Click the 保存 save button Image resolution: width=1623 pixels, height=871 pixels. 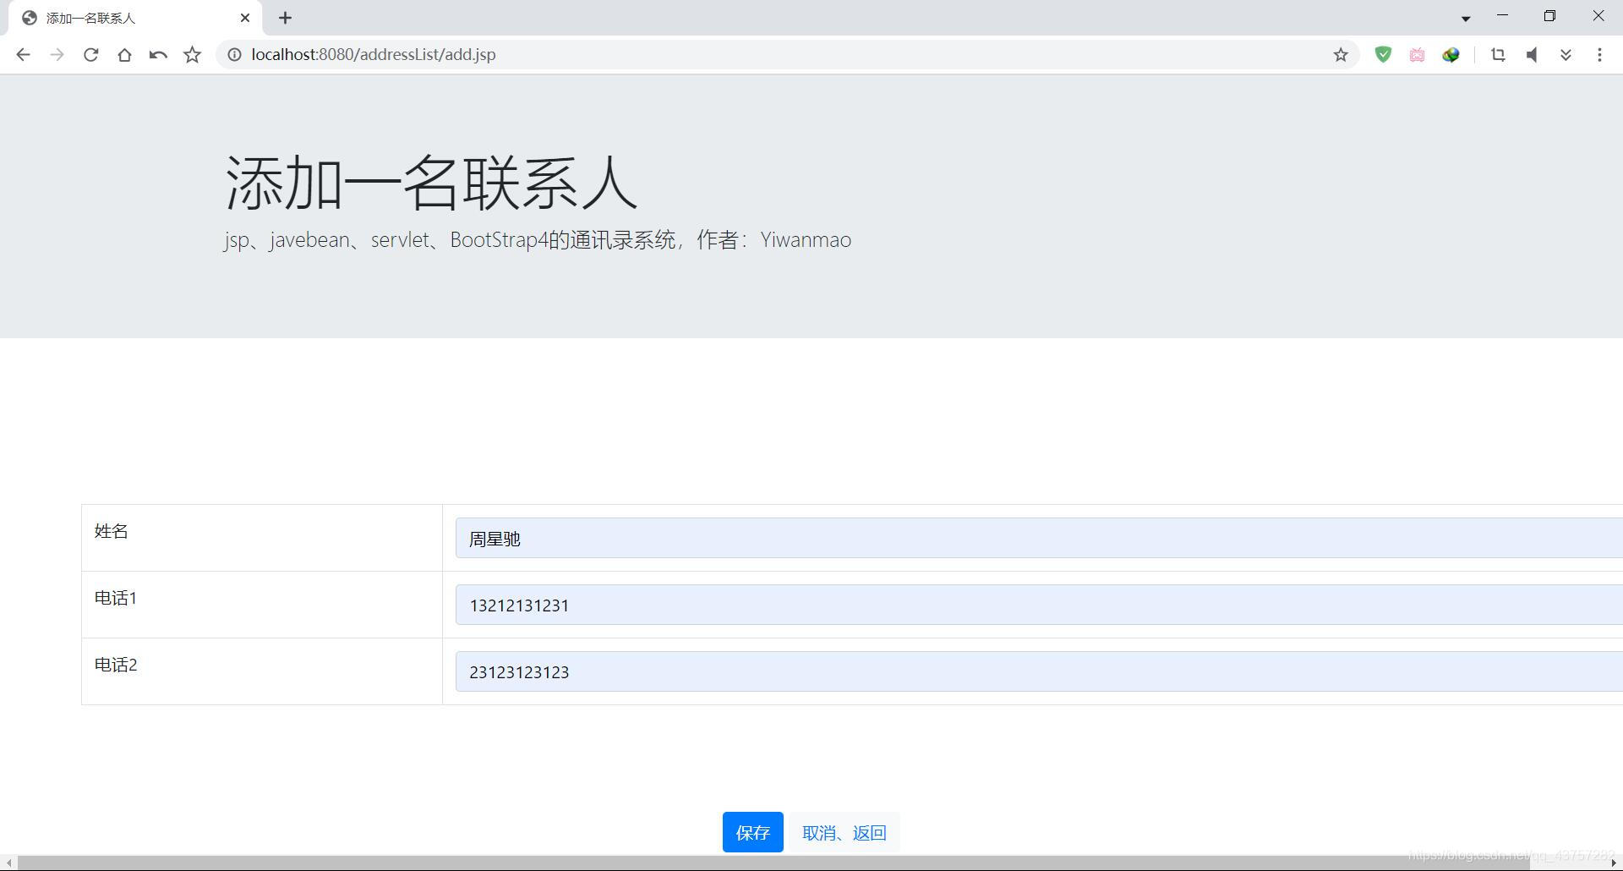pos(752,832)
